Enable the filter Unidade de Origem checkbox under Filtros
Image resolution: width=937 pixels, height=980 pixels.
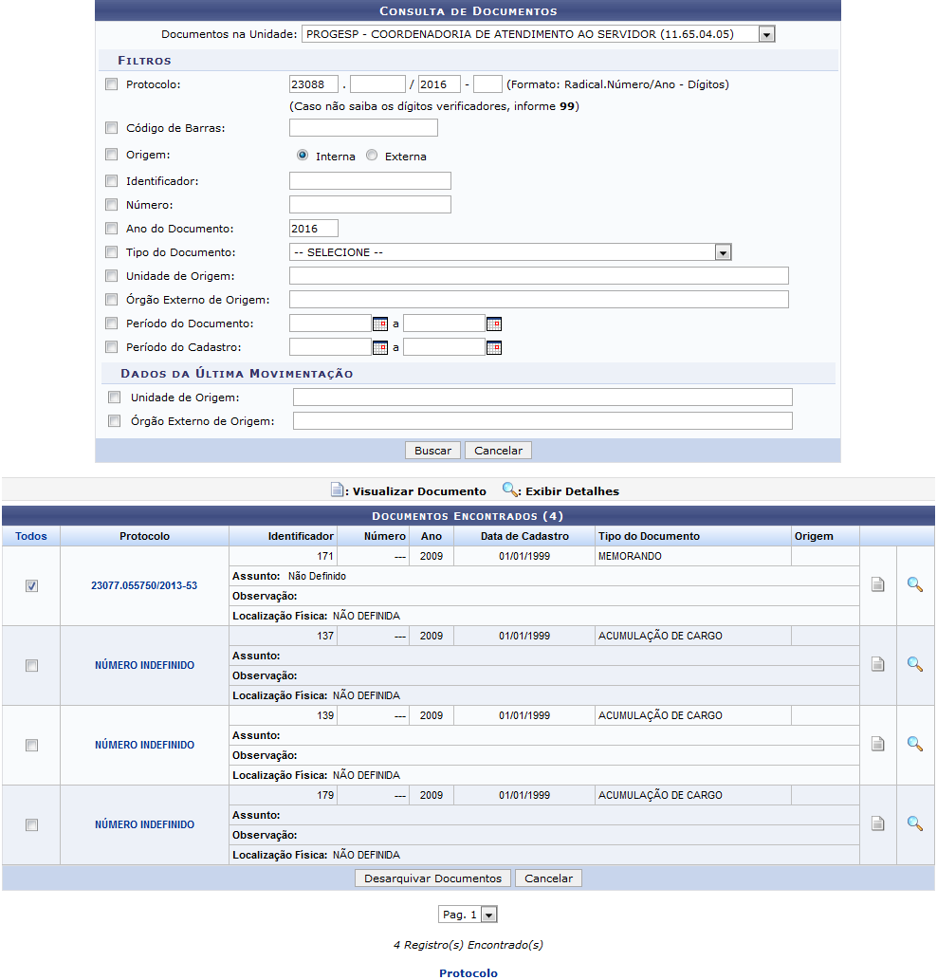[x=111, y=276]
